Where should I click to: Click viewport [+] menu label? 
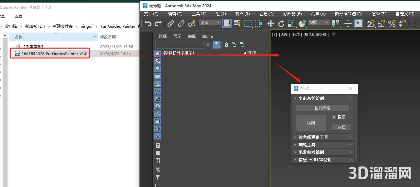274,35
